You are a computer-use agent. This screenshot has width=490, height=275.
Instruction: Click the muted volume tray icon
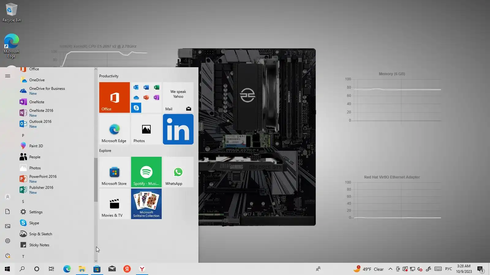420,269
